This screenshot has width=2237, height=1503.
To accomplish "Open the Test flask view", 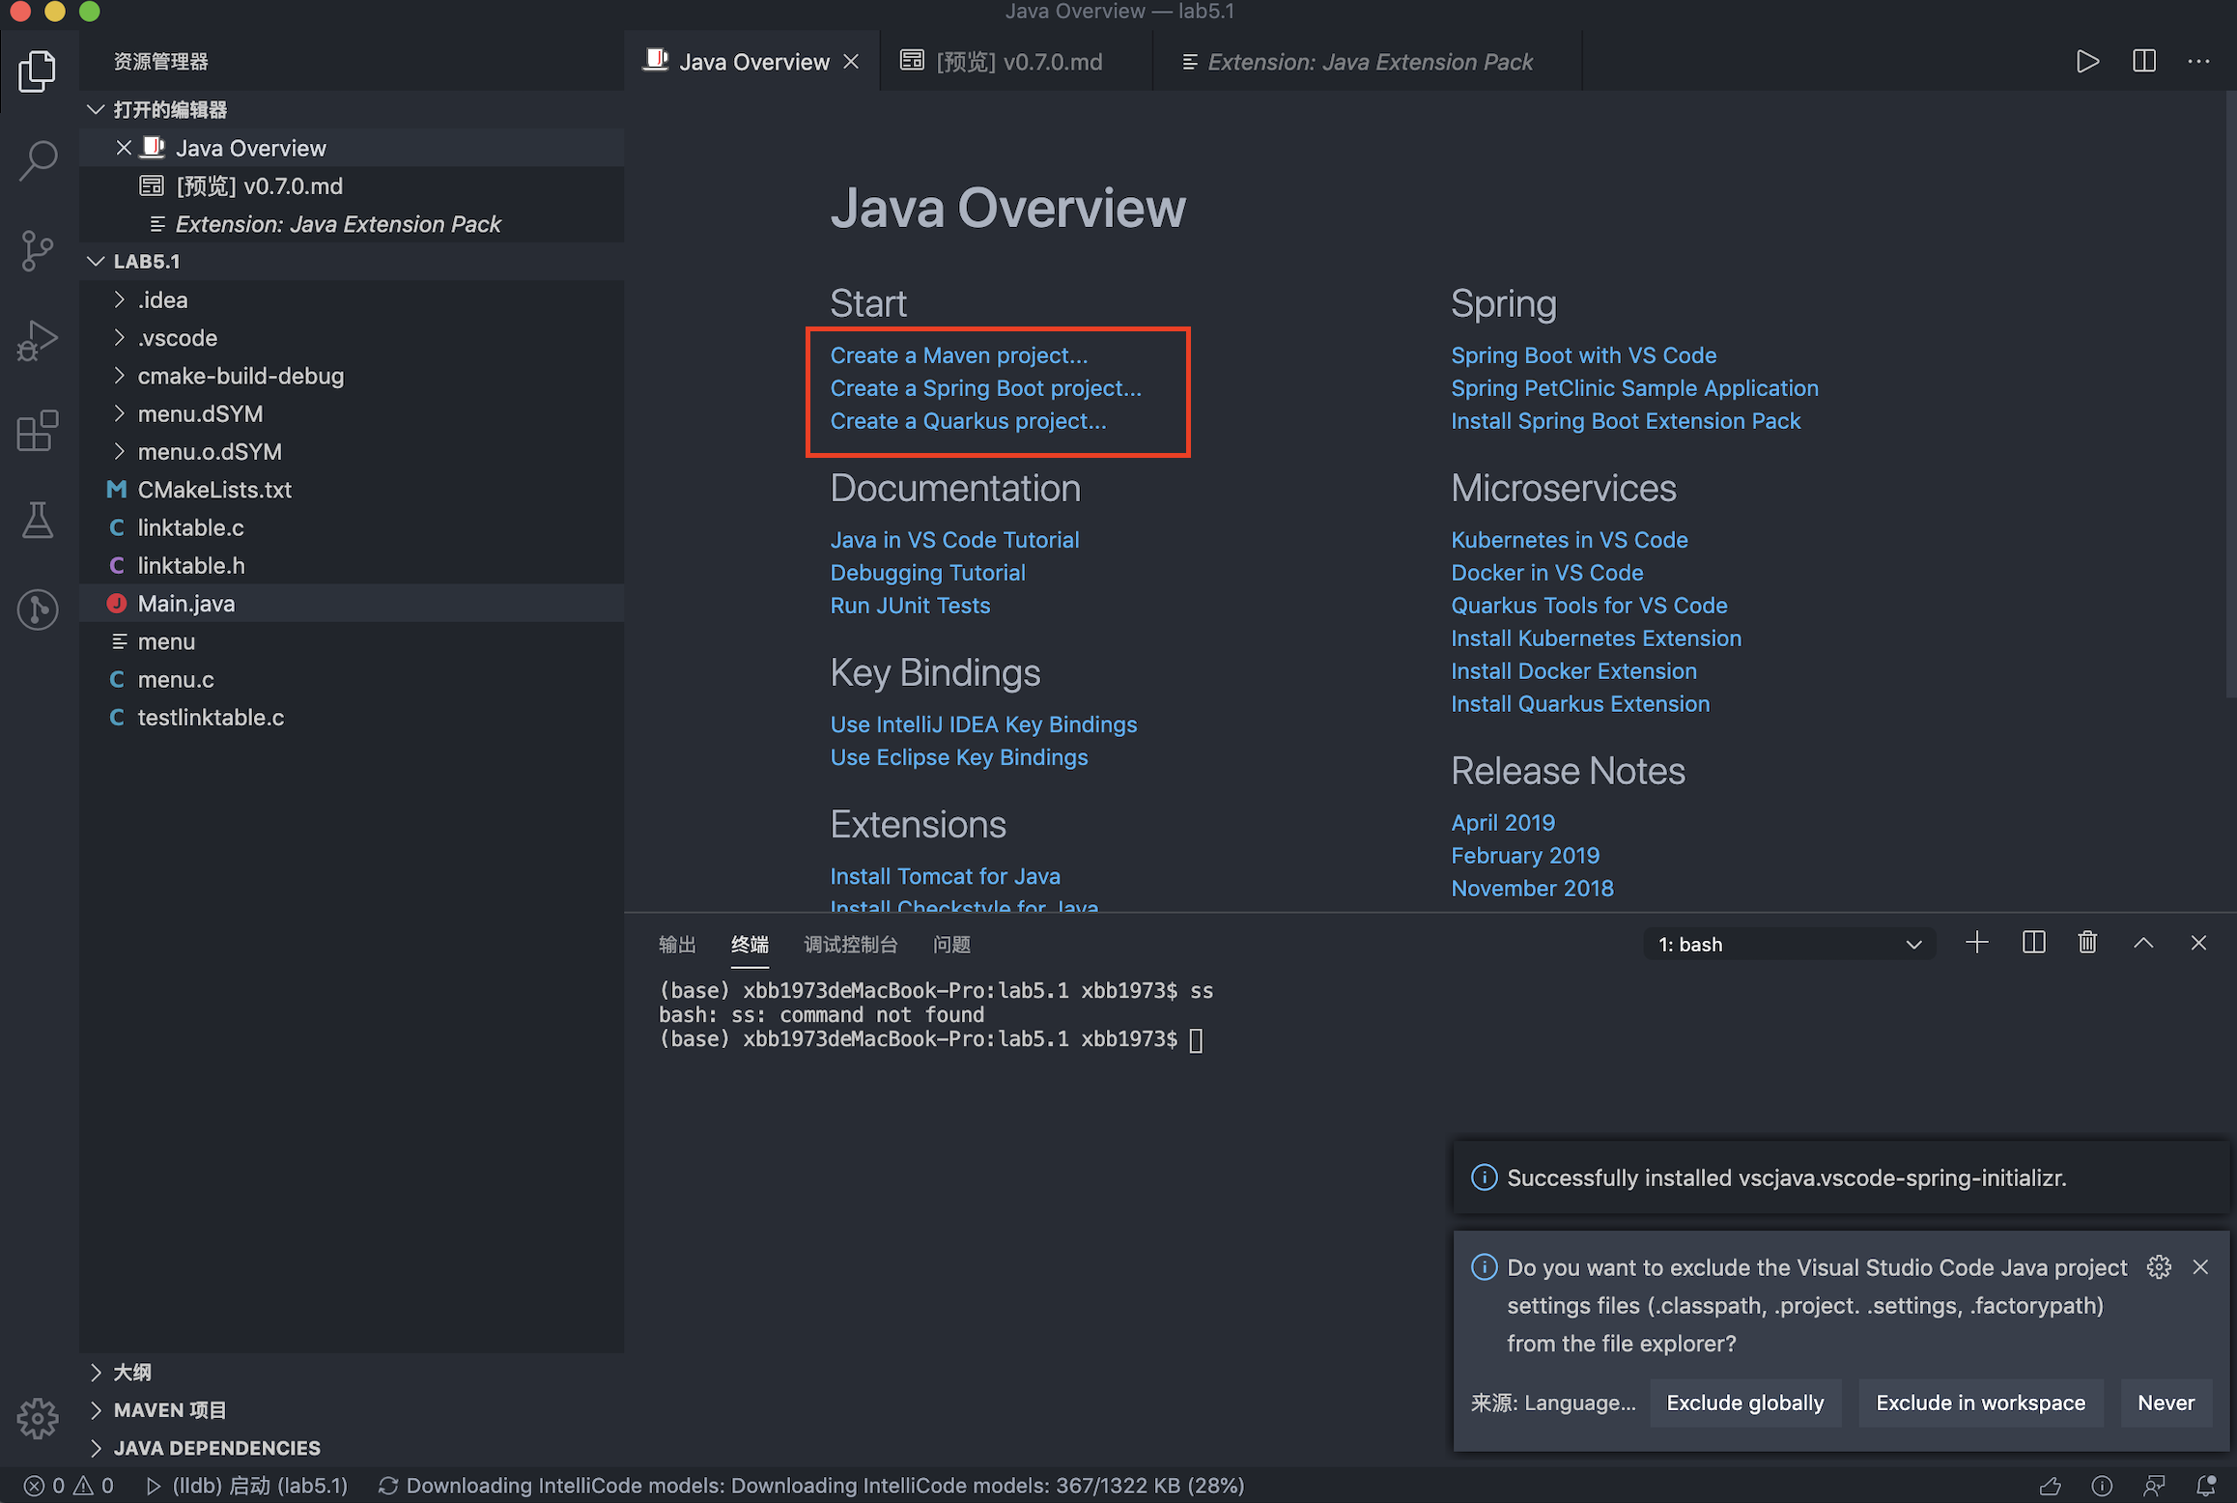I will pos(38,521).
